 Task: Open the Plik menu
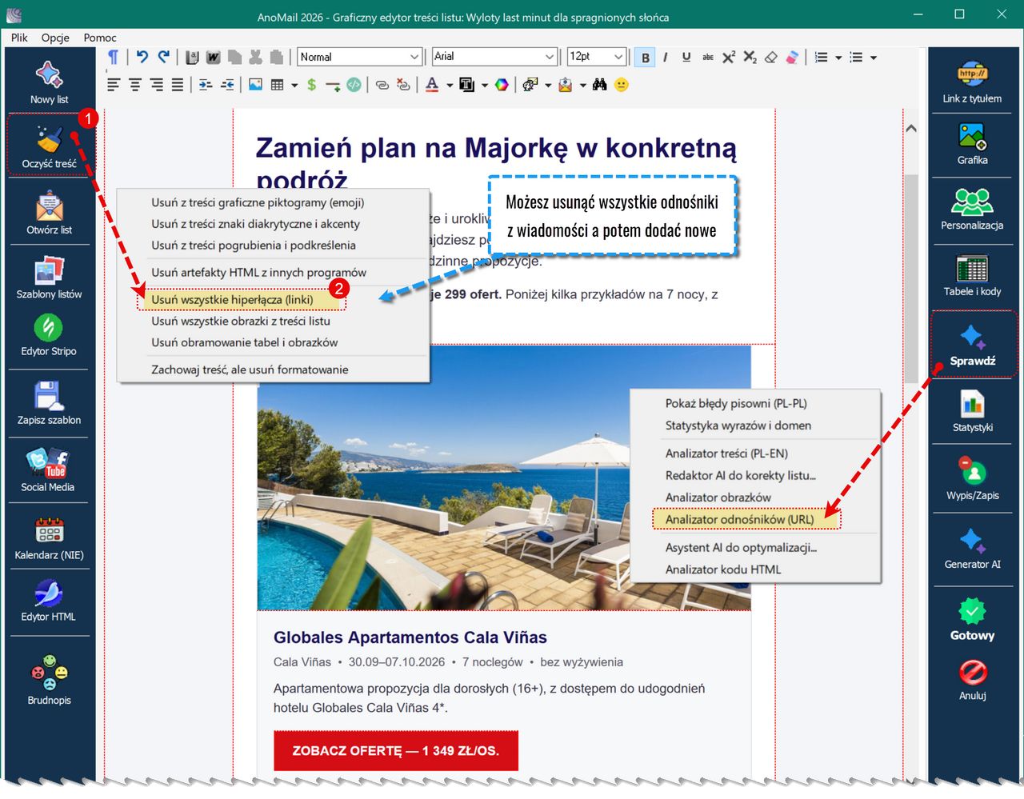(x=19, y=38)
